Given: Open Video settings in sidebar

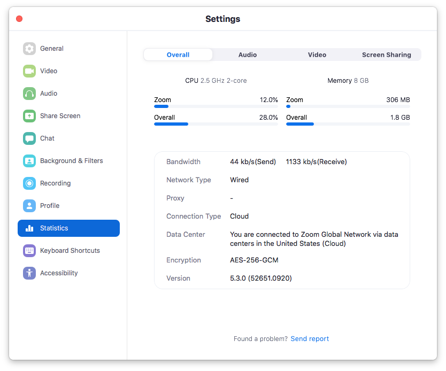Looking at the screenshot, I should click(49, 71).
